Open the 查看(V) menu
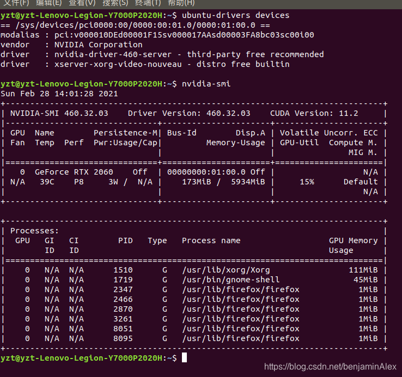This screenshot has width=402, height=377. [82, 3]
